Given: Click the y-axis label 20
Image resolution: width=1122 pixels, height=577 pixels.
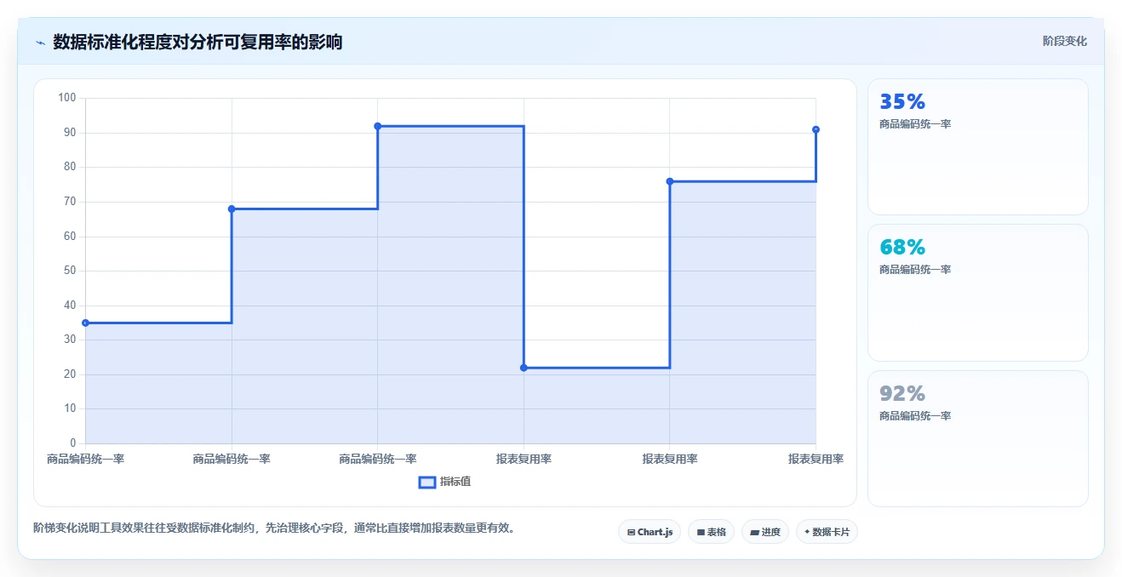Looking at the screenshot, I should pos(70,374).
